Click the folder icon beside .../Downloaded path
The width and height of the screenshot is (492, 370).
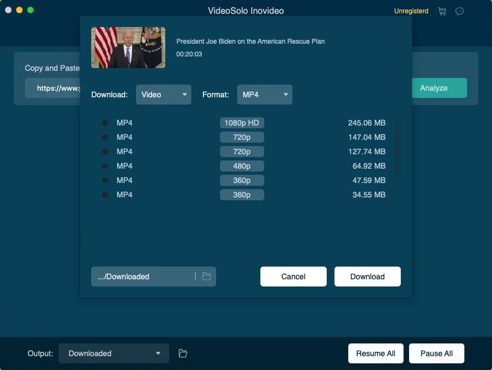(x=207, y=276)
